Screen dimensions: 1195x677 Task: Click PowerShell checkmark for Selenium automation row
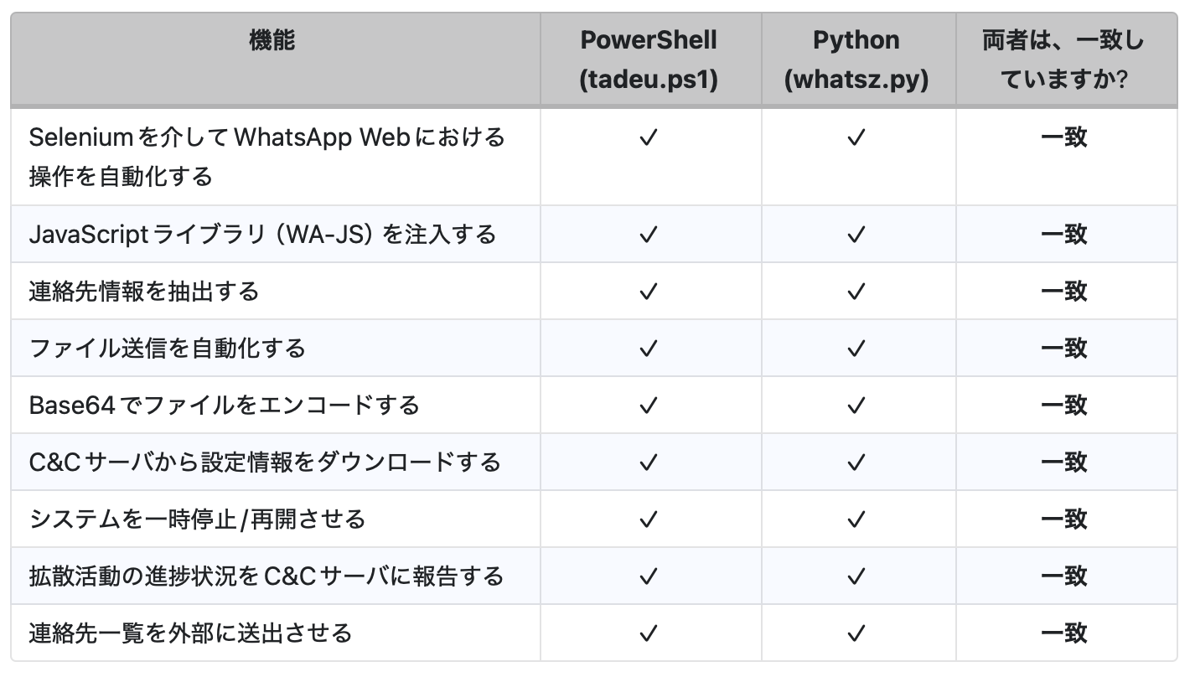648,137
